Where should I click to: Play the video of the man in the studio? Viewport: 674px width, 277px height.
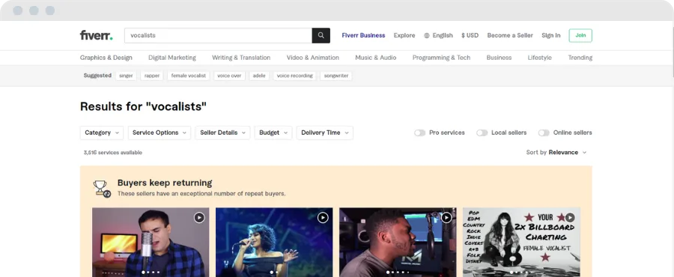pos(446,218)
